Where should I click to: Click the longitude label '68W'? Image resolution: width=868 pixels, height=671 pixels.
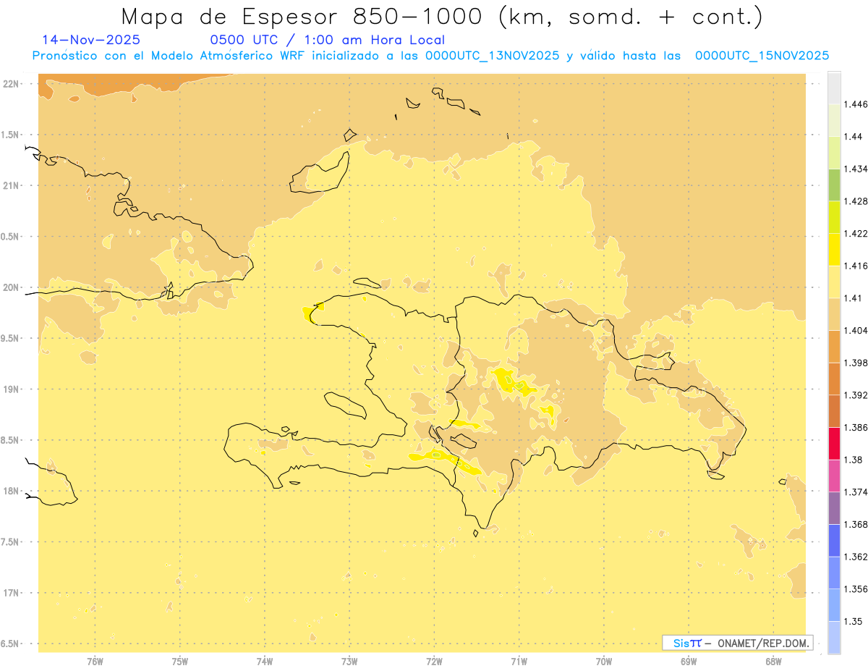(773, 662)
